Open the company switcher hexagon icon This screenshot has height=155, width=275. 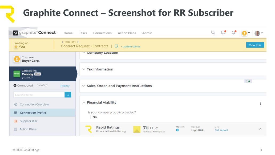pos(244,33)
